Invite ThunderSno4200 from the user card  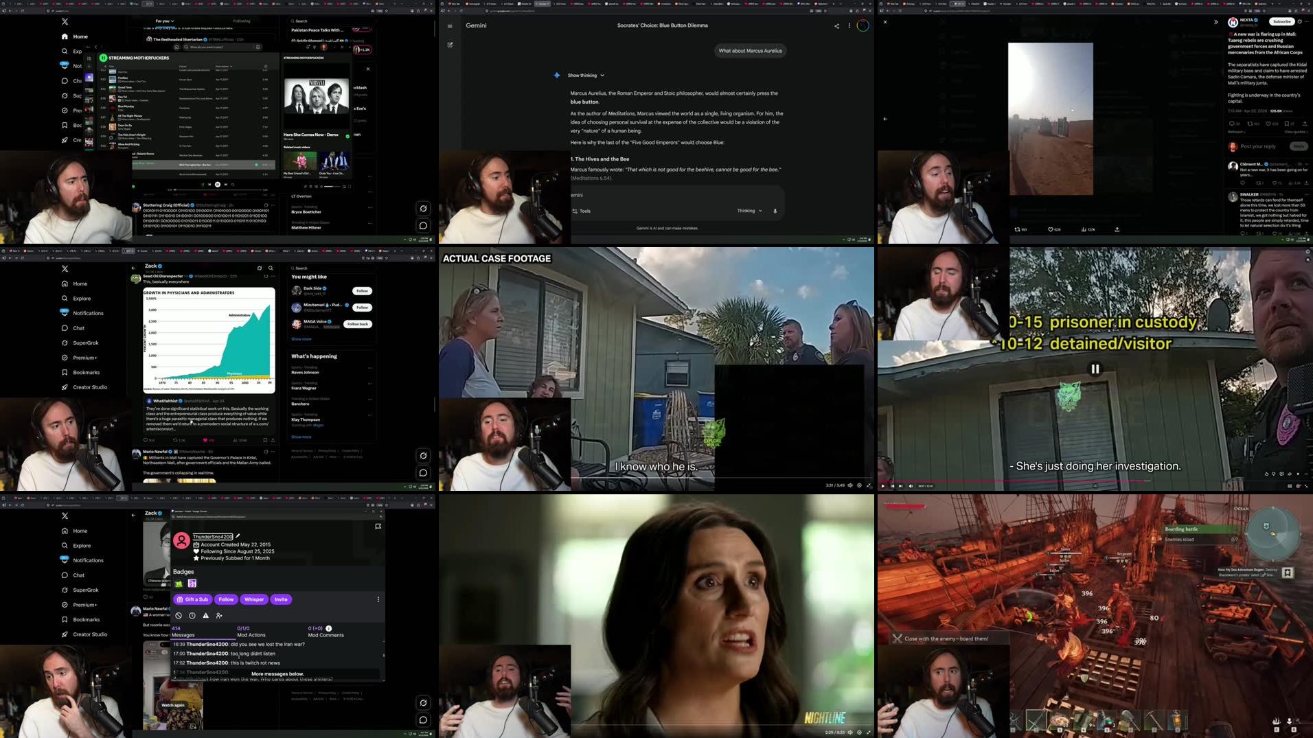pos(281,599)
